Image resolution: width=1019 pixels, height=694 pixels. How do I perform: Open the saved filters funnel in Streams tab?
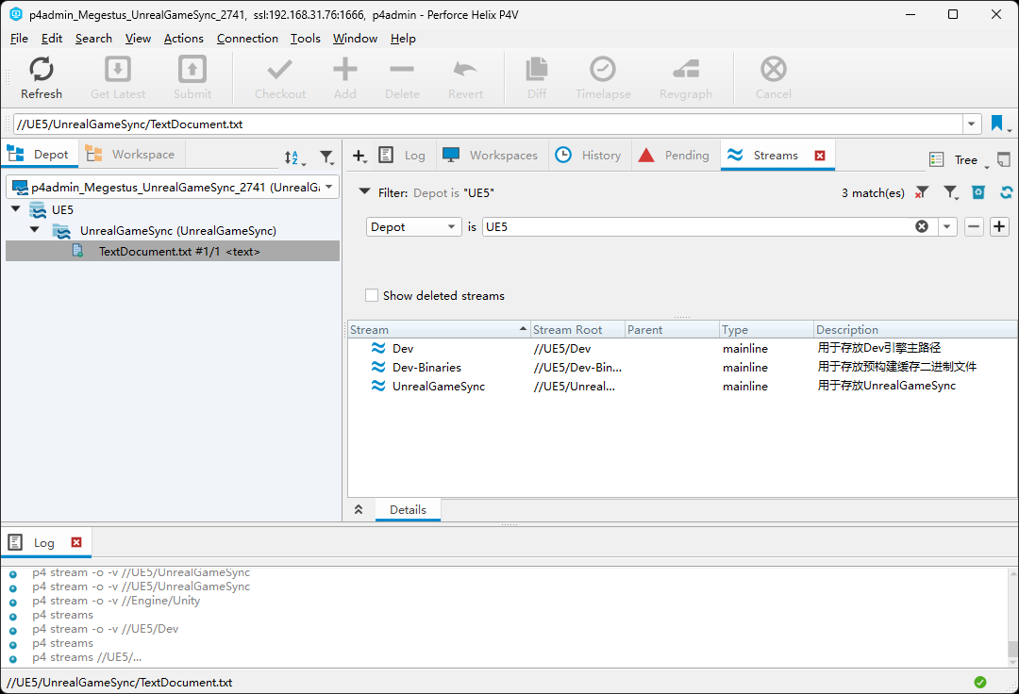951,192
